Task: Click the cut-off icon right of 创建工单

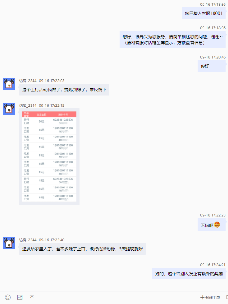Action: 227,298
